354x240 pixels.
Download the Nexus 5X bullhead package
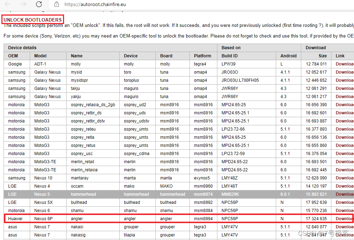pyautogui.click(x=345, y=202)
